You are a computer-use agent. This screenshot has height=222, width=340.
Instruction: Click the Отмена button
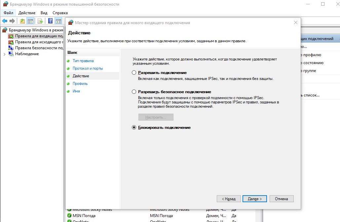tap(282, 199)
